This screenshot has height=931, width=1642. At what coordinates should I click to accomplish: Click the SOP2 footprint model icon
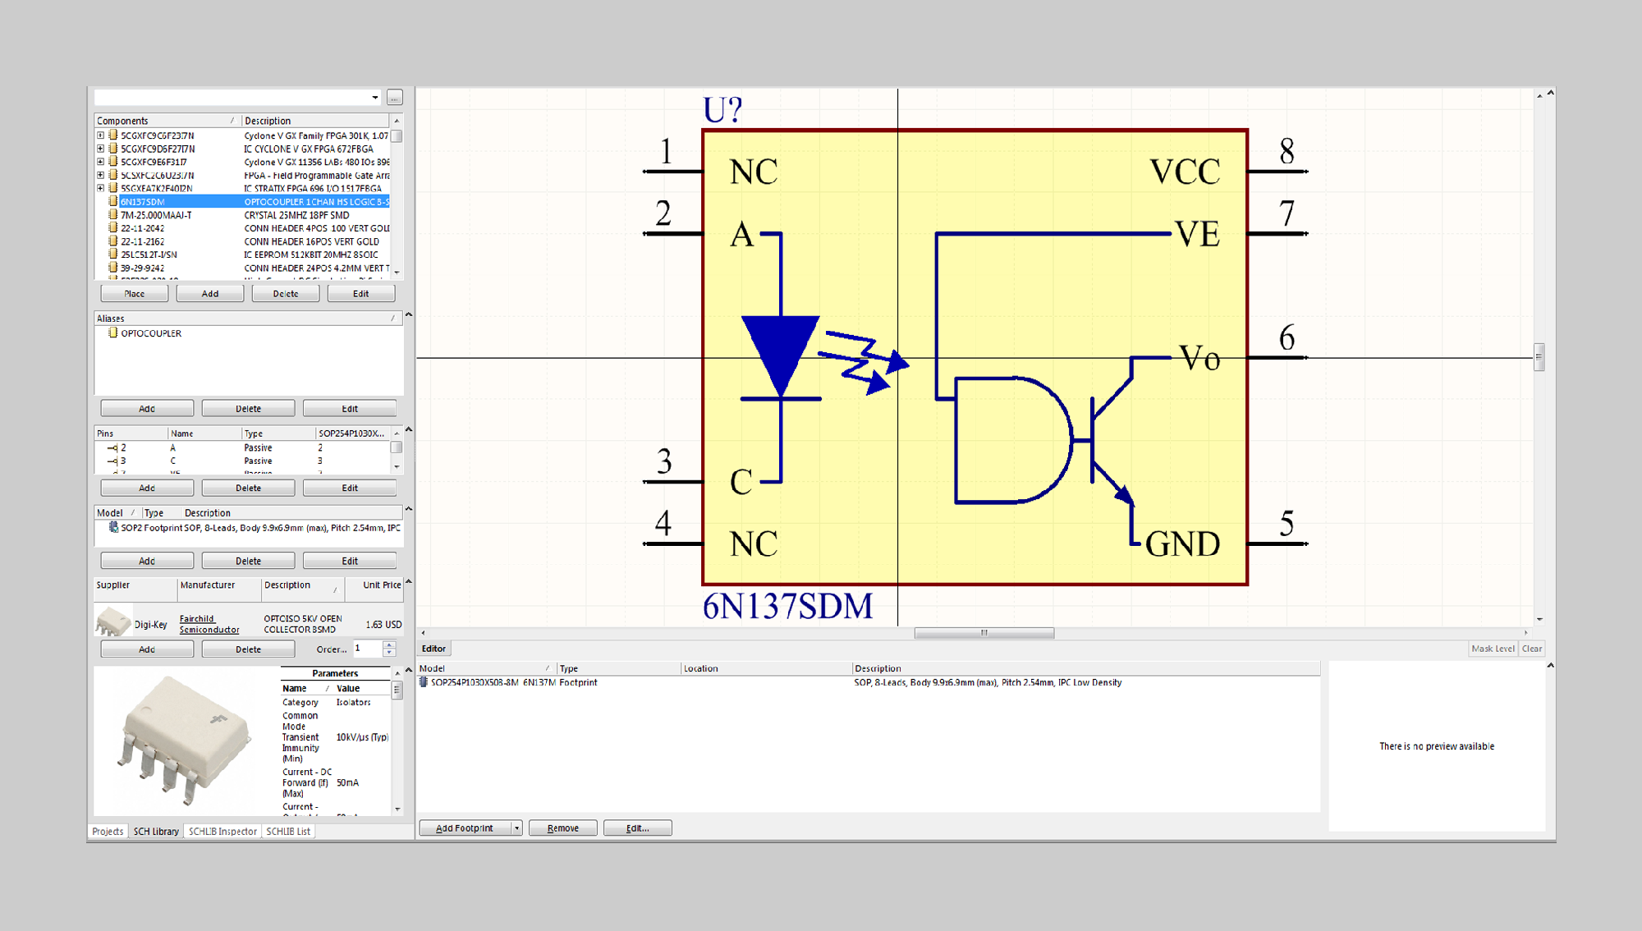113,528
